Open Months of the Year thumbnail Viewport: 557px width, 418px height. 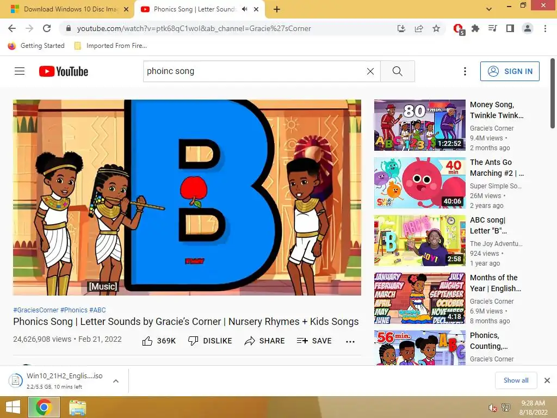pyautogui.click(x=419, y=298)
